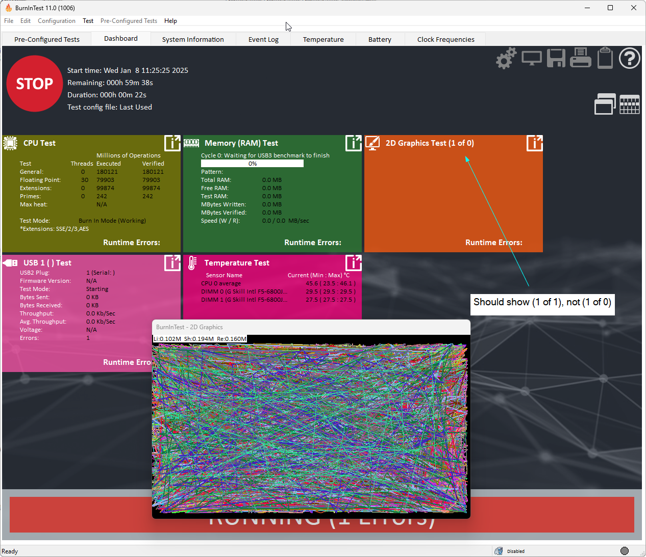Click the BurnInTest flame title icon

pyautogui.click(x=8, y=8)
